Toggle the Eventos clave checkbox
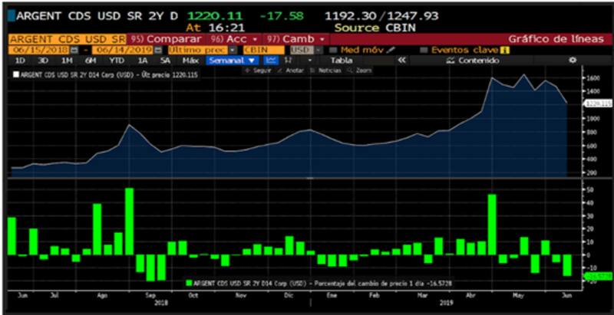 coord(424,49)
